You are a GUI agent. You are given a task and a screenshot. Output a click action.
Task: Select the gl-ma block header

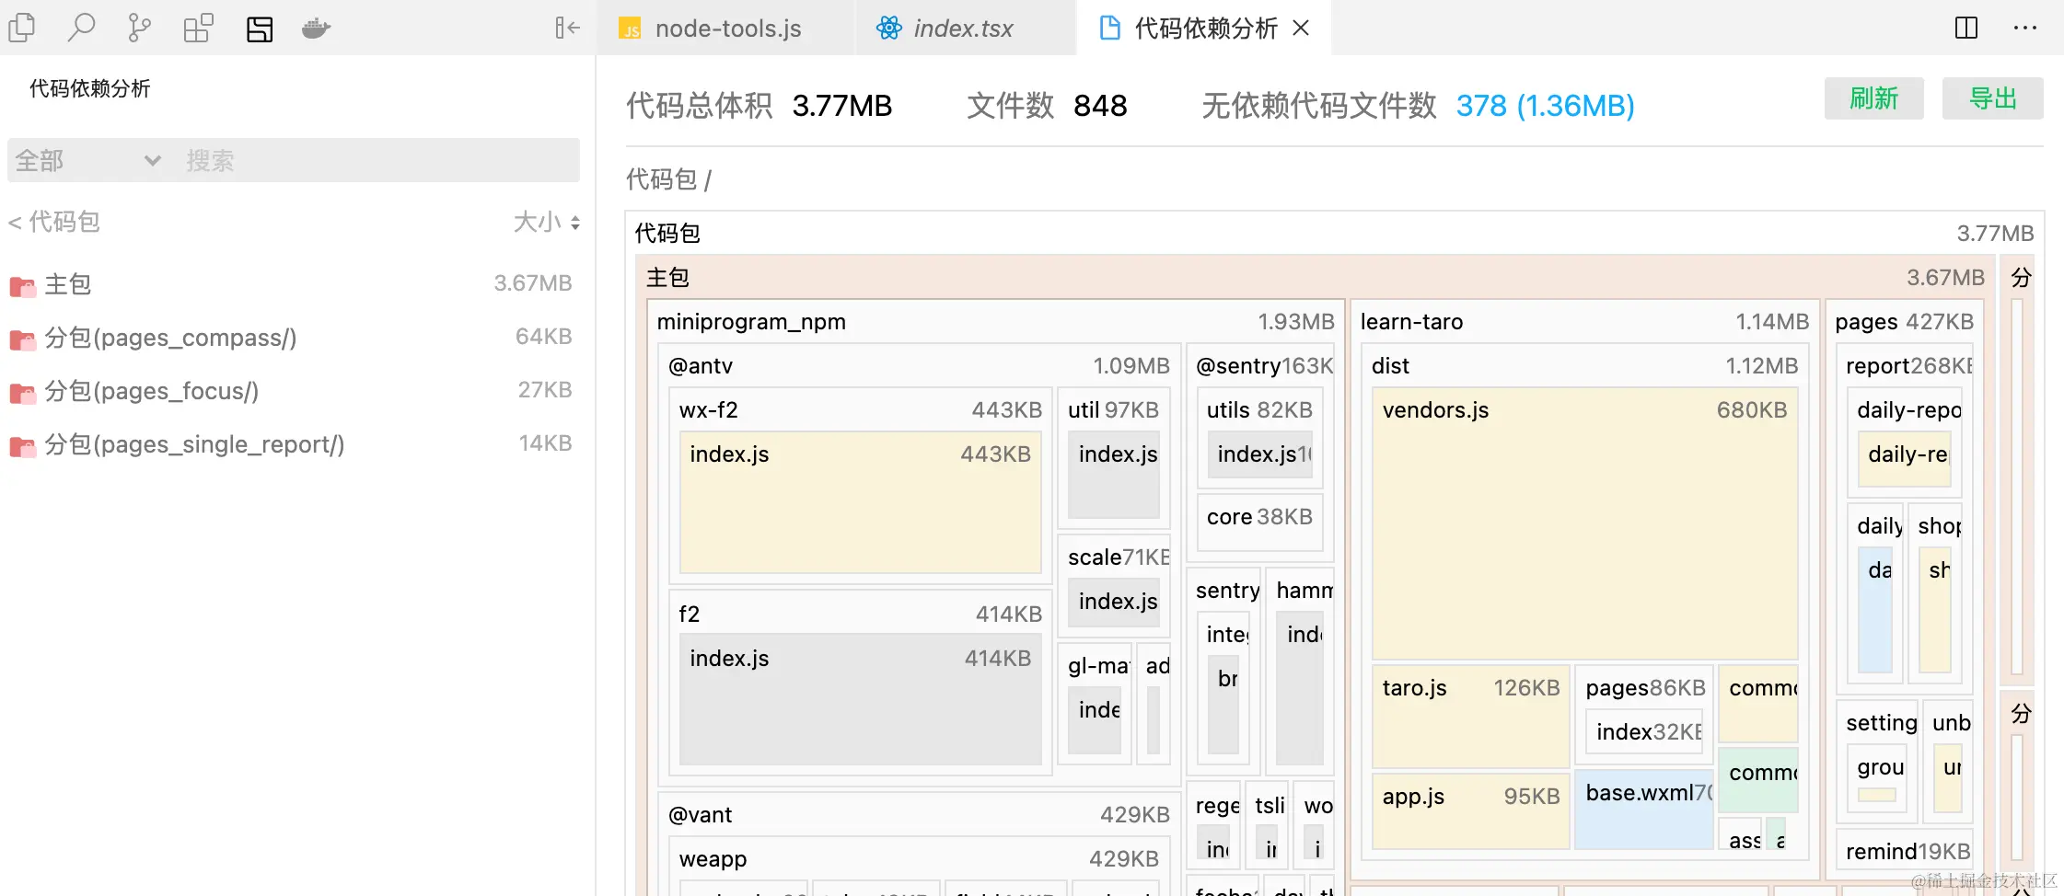point(1094,665)
